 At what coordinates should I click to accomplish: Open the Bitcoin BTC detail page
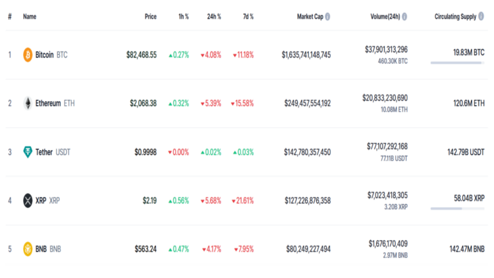(x=45, y=55)
